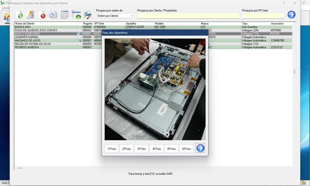Show the 2ª Foto
The width and height of the screenshot is (310, 186).
pos(127,149)
